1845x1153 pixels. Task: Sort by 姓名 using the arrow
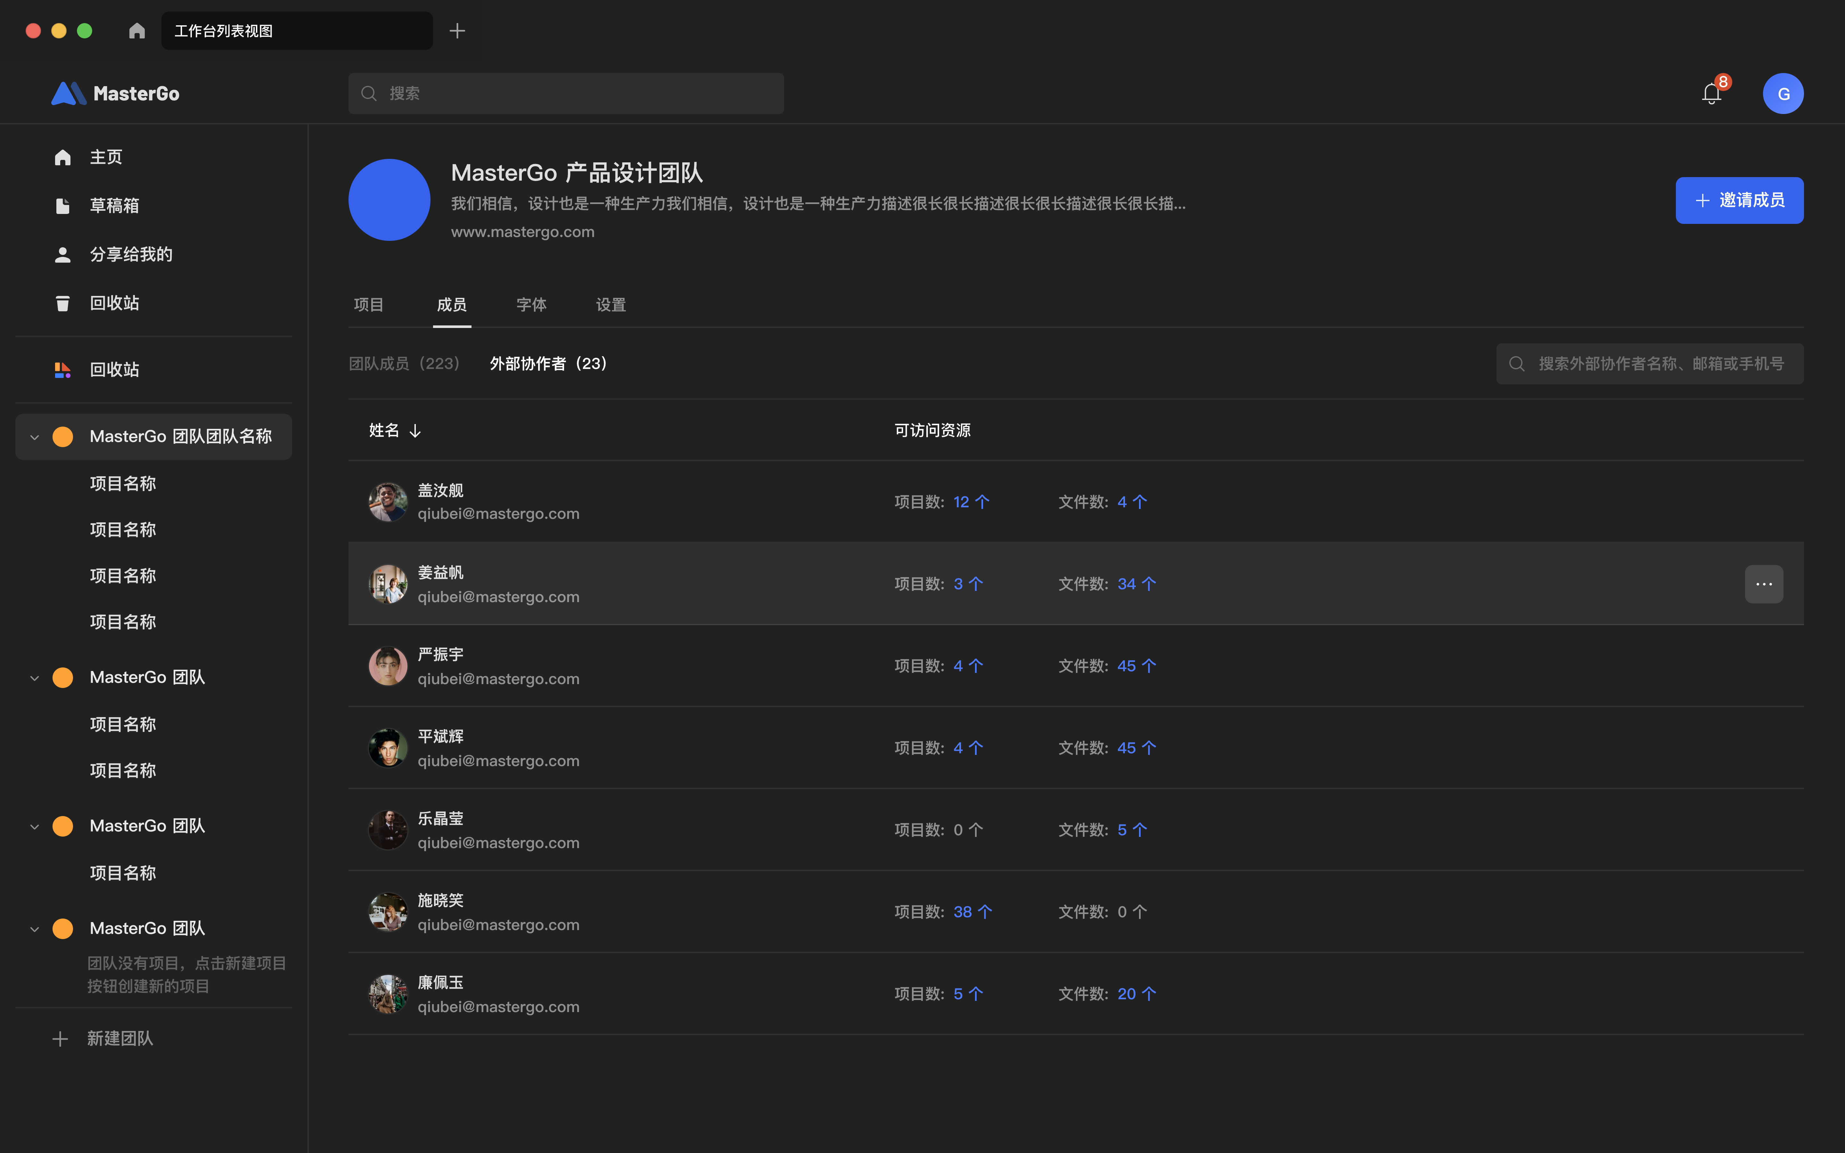coord(415,431)
